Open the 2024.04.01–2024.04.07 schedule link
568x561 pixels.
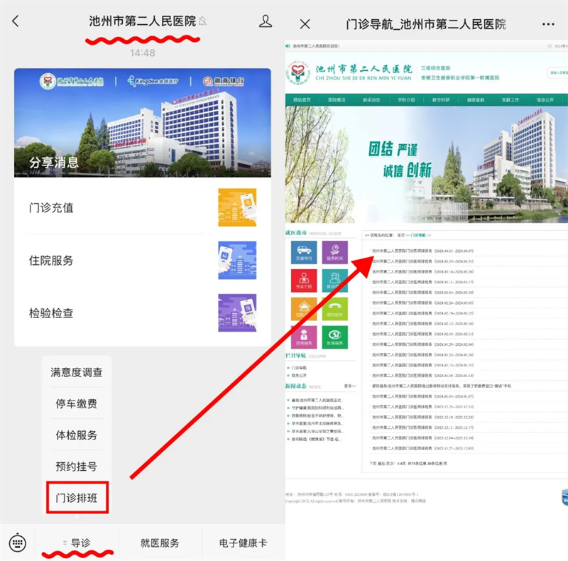point(427,251)
